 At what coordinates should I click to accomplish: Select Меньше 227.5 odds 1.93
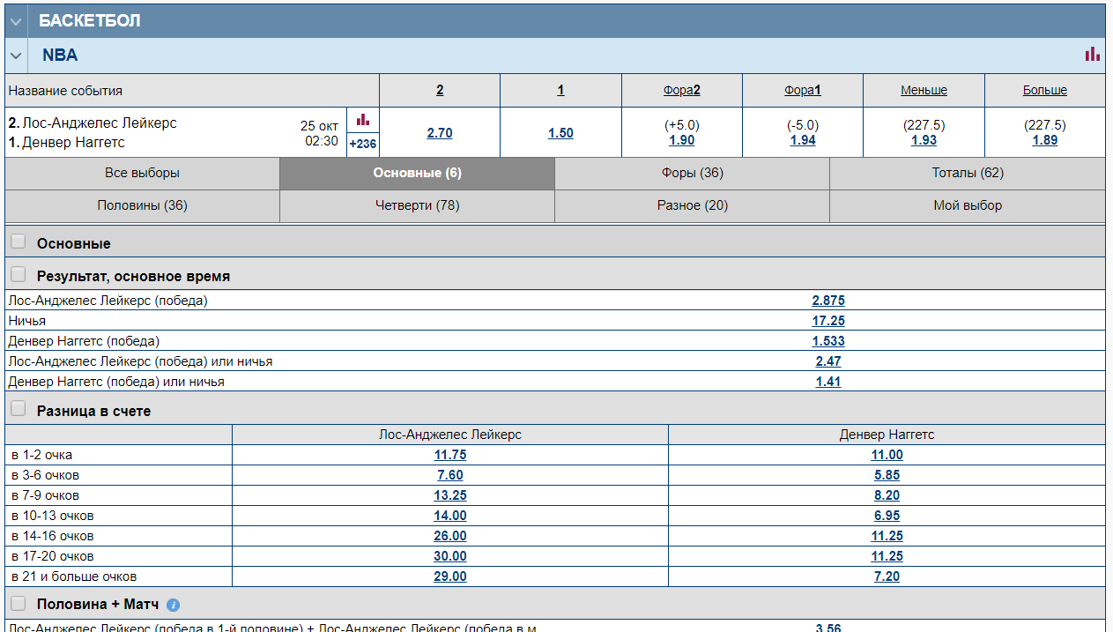924,140
